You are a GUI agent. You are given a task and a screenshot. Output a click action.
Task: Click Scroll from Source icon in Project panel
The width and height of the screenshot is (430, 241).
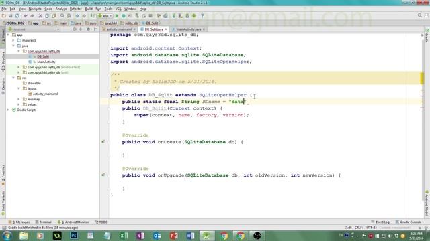75,29
